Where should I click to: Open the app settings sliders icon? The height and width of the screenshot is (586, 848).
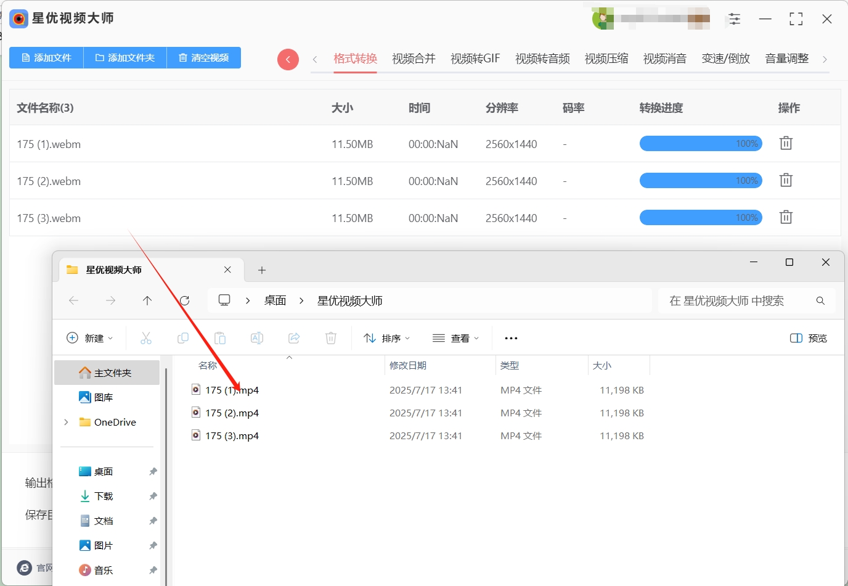(x=735, y=19)
